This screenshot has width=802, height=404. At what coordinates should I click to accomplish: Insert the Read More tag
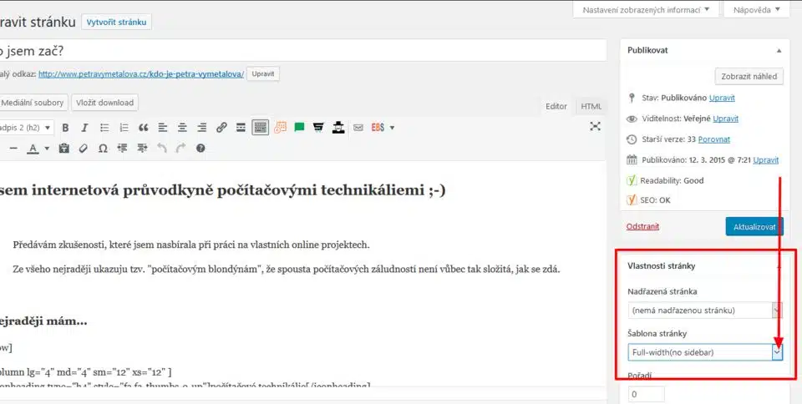point(241,128)
